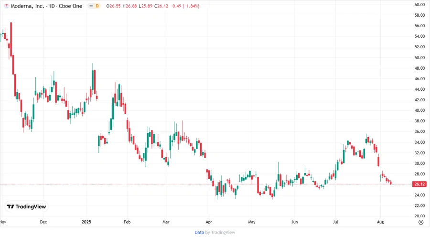The height and width of the screenshot is (238, 430).
Task: Click the Jun label on time axis
Action: click(x=294, y=222)
